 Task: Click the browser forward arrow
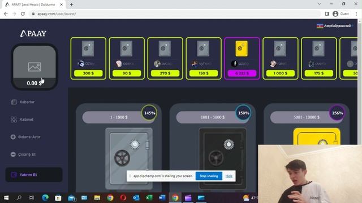[14, 14]
